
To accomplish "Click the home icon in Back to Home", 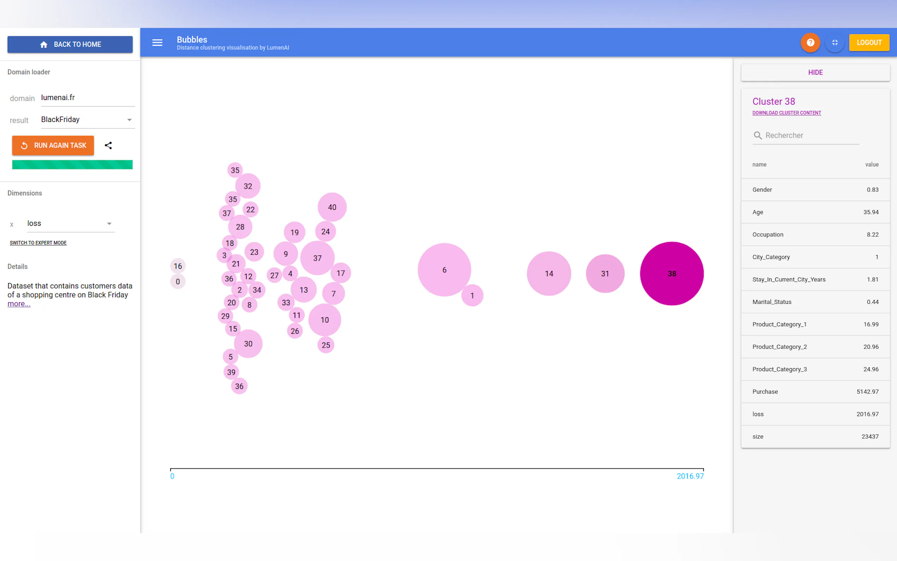I will click(44, 45).
